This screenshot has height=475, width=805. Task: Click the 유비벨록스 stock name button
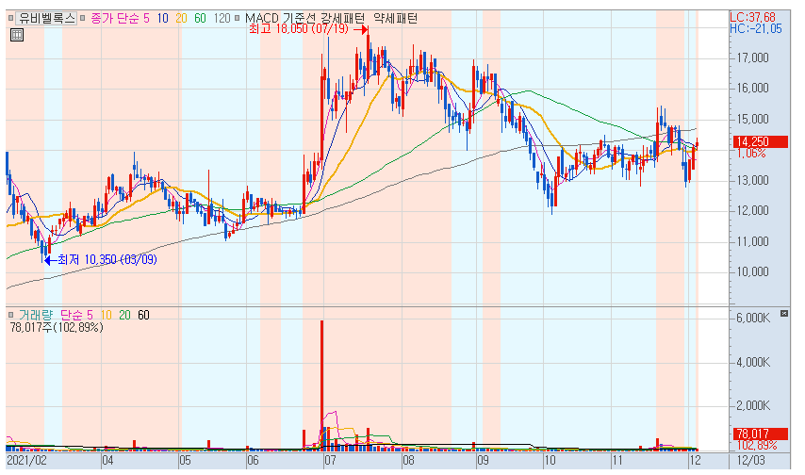point(46,19)
